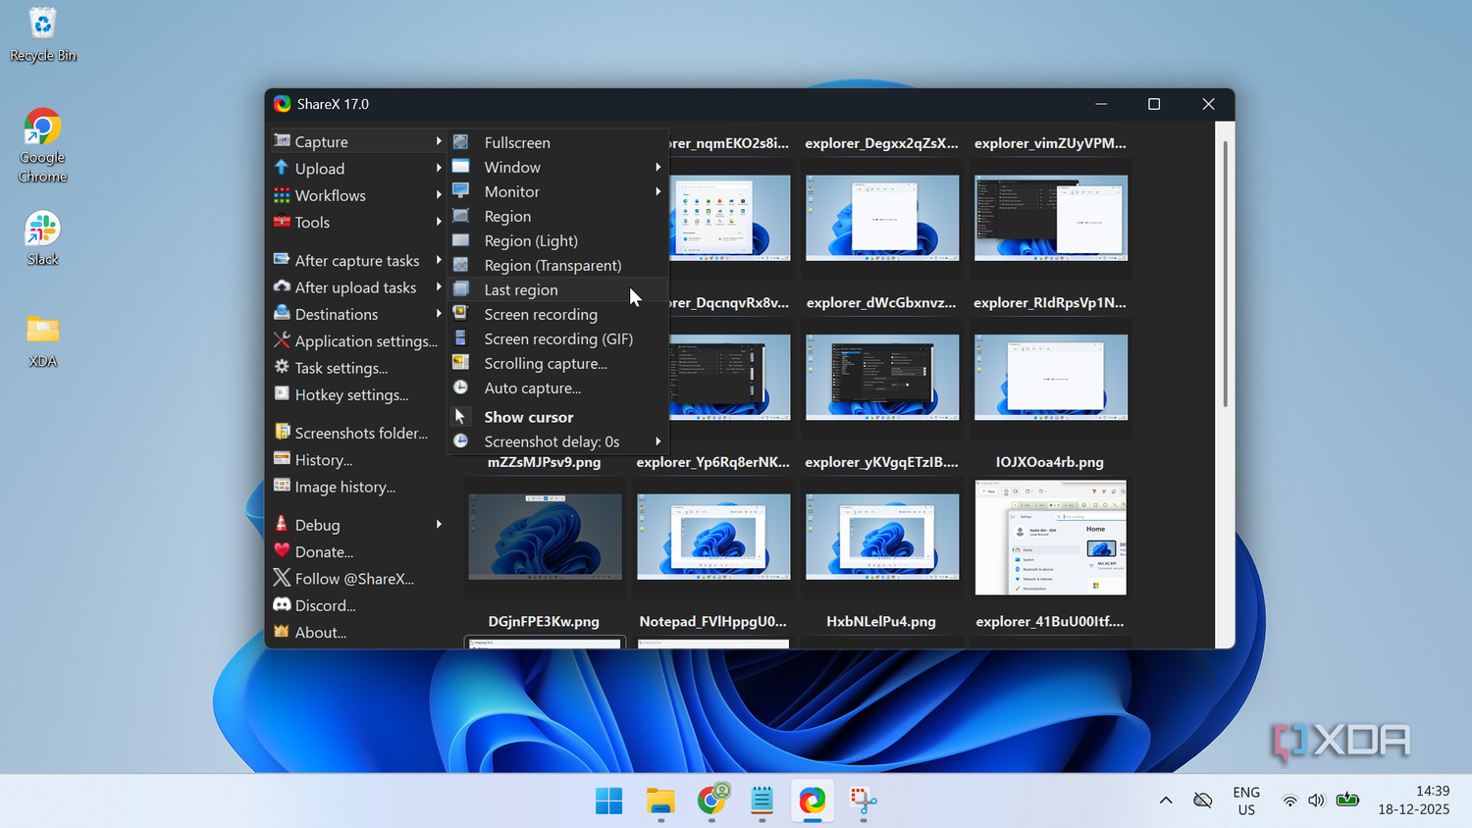Click the ShareX vertical scrollbar
1472x828 pixels.
1225,275
